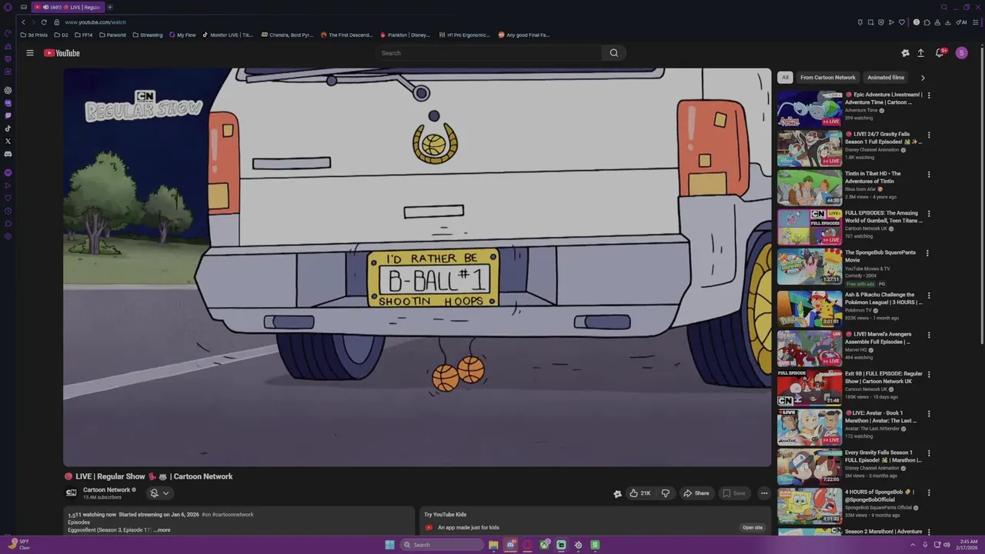The width and height of the screenshot is (985, 554).
Task: Like the video with the 21K thumbs-up
Action: tap(639, 493)
